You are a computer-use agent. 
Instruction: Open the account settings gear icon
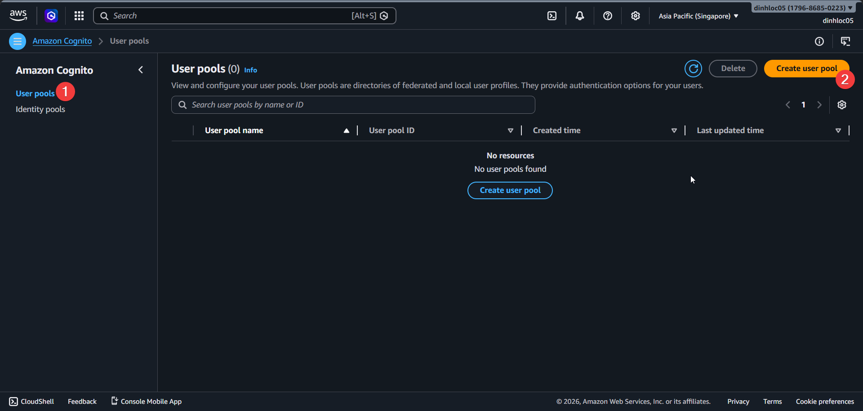click(x=636, y=15)
